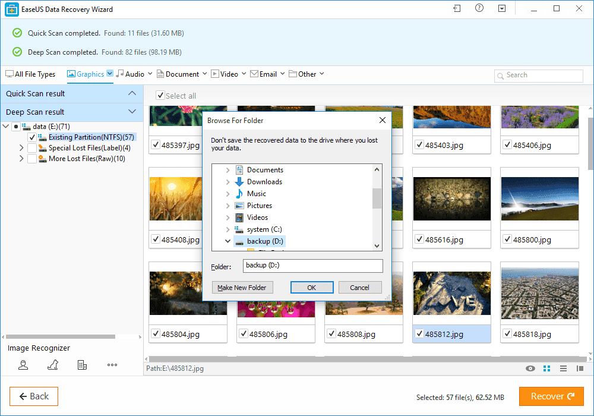
Task: Open the detail pane view icon
Action: [x=579, y=368]
